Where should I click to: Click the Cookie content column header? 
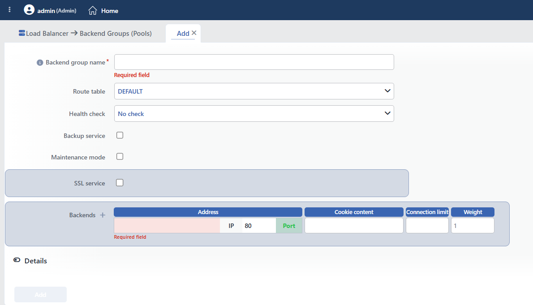click(354, 212)
